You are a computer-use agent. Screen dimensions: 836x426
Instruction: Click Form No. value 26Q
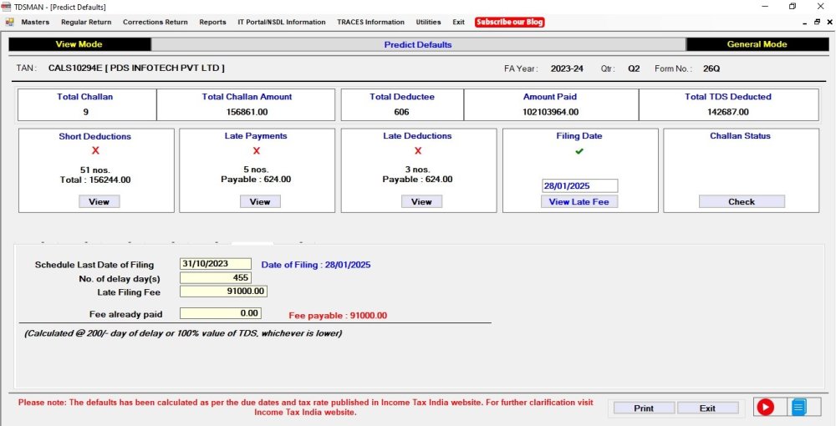click(x=711, y=68)
